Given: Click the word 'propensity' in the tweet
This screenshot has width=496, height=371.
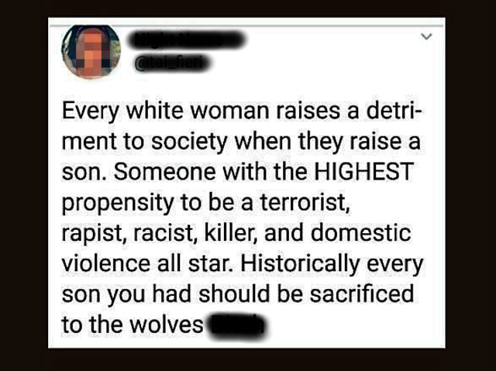Looking at the screenshot, I should 118,204.
